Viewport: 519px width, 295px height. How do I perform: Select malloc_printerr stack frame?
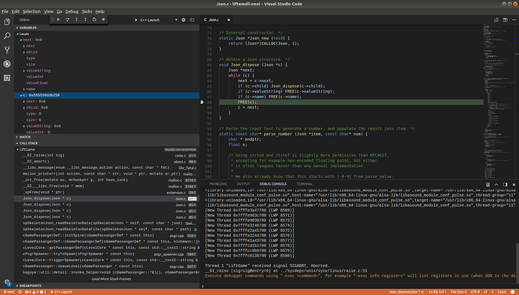pos(107,174)
